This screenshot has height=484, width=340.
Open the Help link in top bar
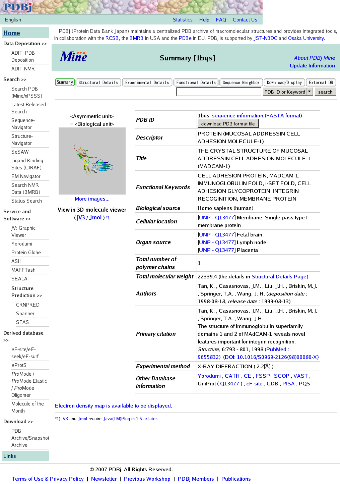(x=204, y=20)
